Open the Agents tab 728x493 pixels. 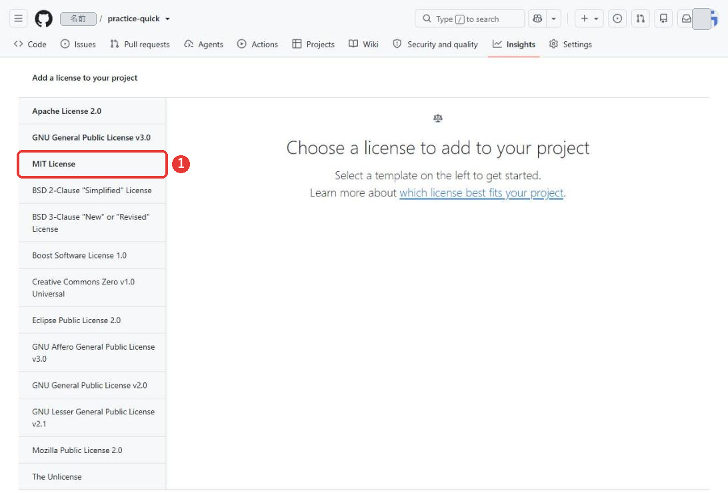click(204, 44)
